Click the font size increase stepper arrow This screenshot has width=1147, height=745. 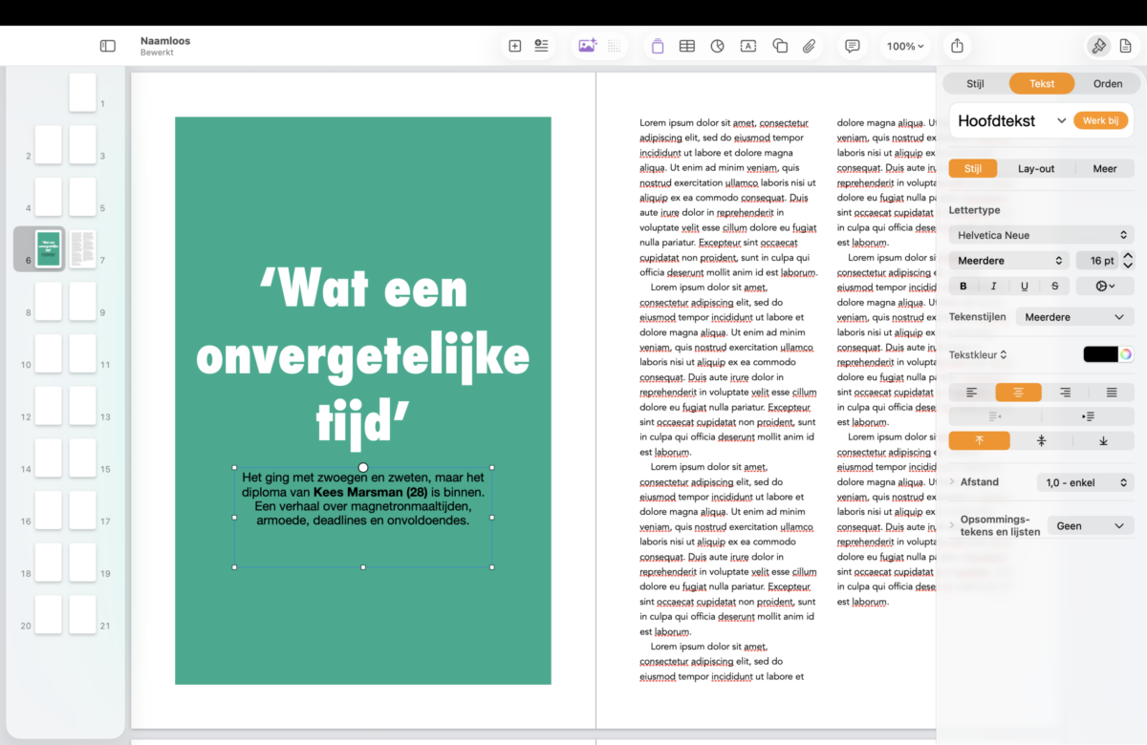(x=1128, y=255)
